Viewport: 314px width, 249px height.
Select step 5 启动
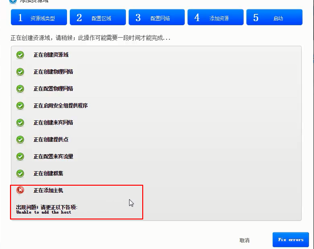point(274,18)
